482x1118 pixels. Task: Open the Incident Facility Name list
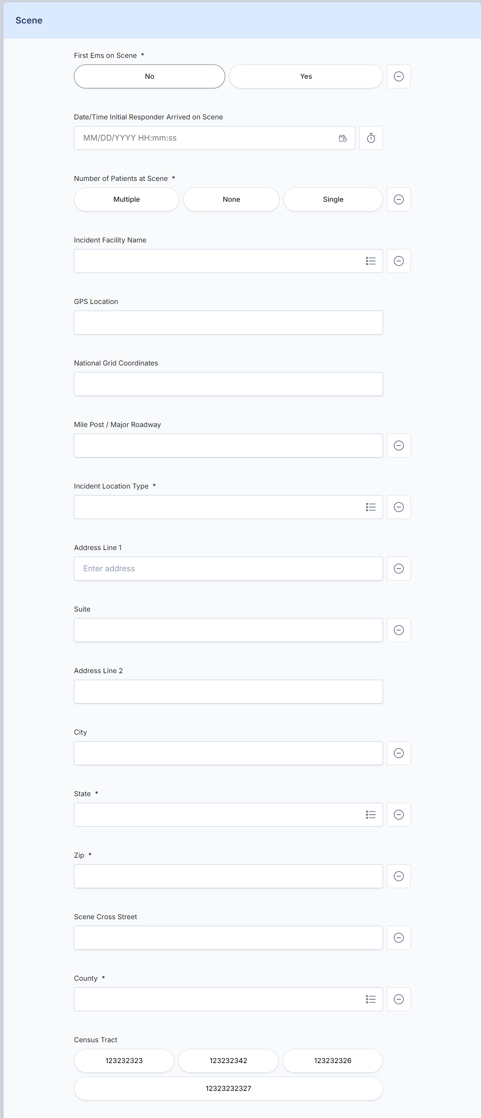click(371, 261)
